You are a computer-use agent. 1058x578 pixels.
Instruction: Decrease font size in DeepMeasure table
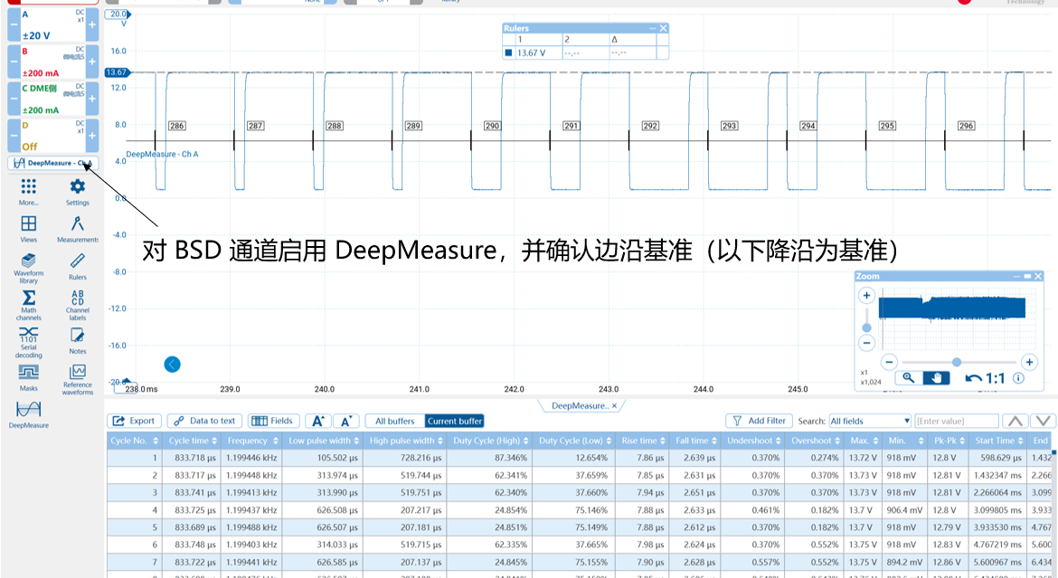click(346, 421)
